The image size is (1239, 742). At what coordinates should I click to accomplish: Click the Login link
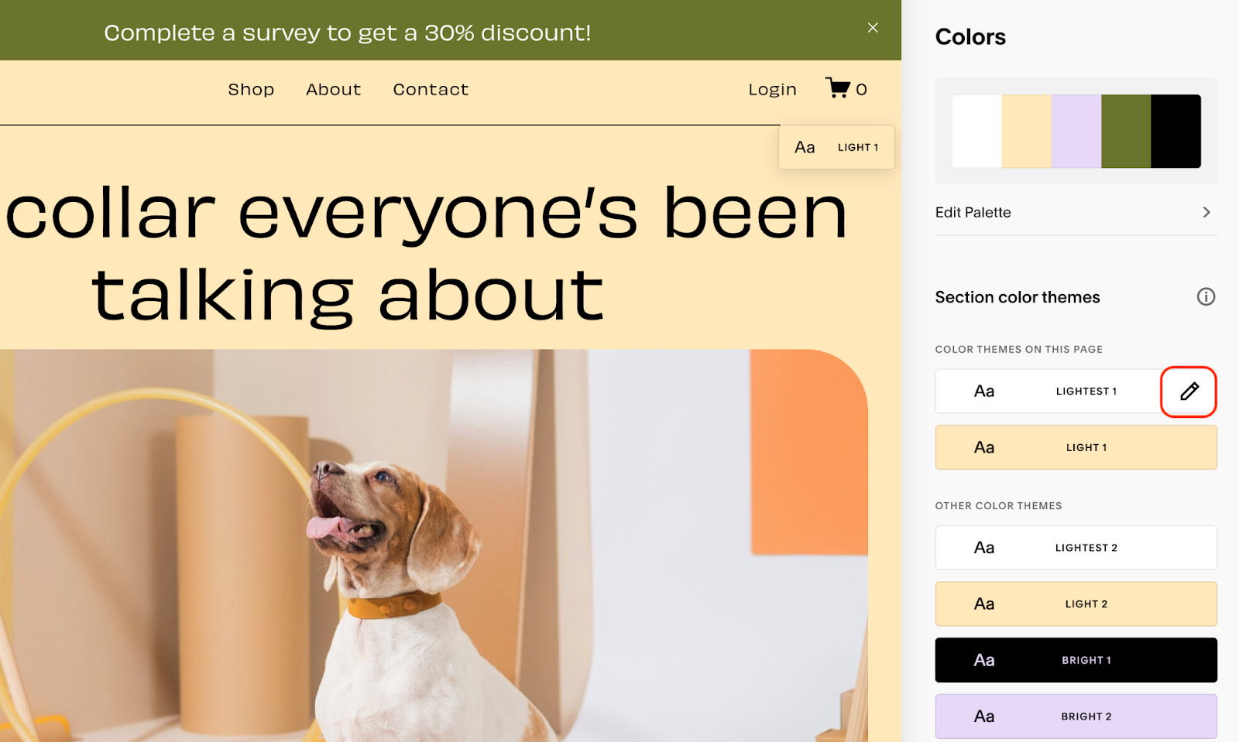[772, 90]
